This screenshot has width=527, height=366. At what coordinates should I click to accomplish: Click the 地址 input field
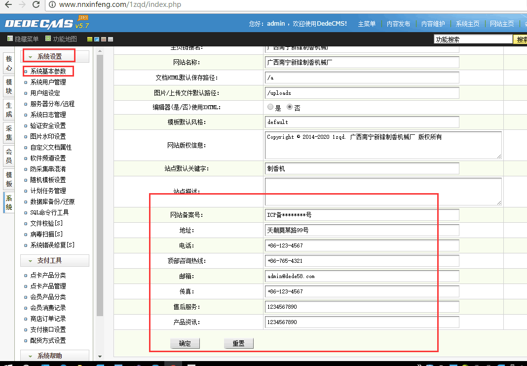362,231
